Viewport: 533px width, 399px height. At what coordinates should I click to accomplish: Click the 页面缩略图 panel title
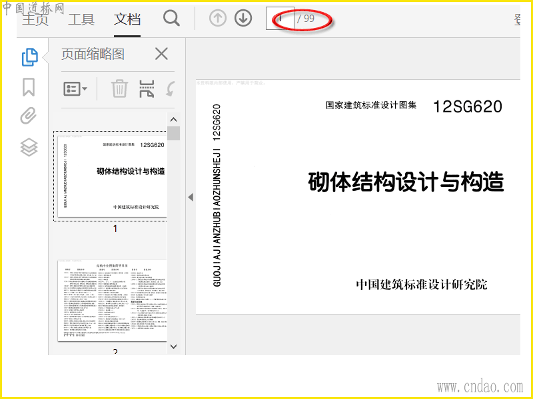coord(93,54)
